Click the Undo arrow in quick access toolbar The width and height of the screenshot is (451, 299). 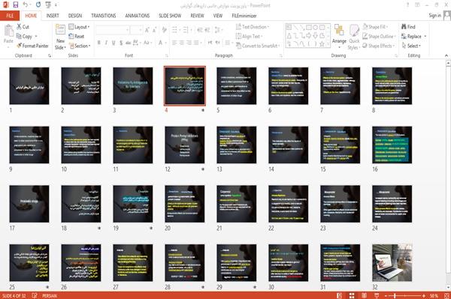point(26,5)
